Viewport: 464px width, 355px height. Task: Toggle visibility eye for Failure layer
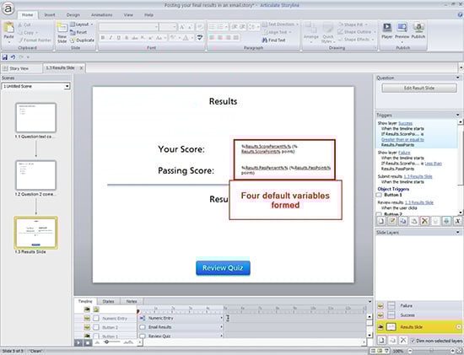tap(380, 305)
